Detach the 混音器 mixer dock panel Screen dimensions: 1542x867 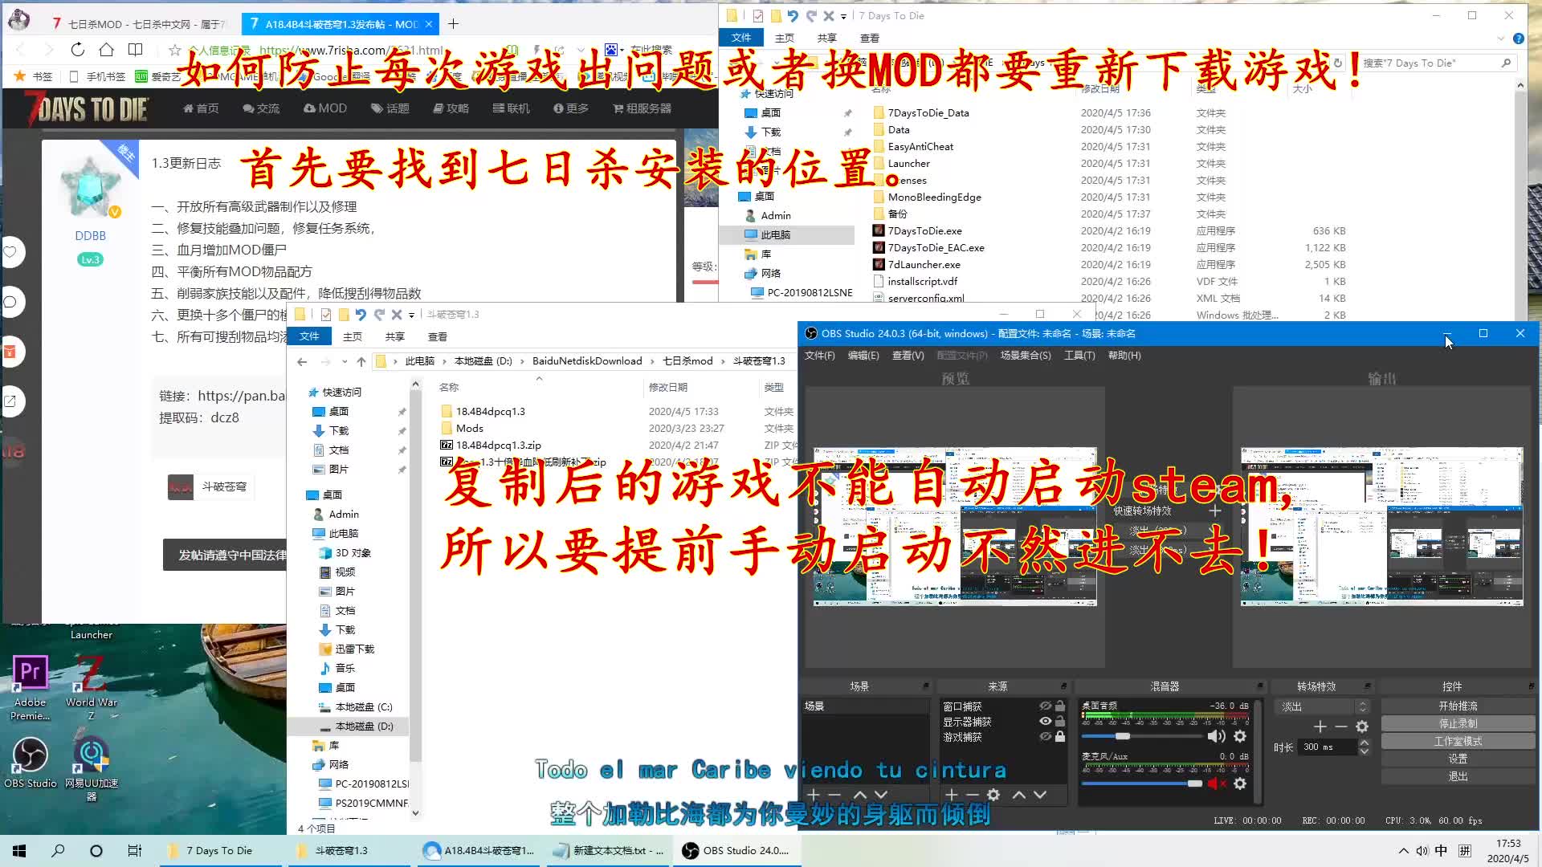click(x=1259, y=686)
